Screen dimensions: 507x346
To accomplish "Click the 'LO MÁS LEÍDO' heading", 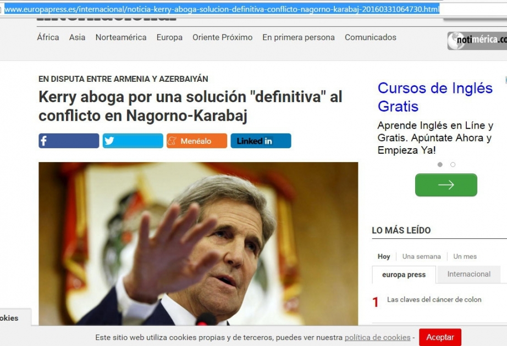I will pos(401,230).
